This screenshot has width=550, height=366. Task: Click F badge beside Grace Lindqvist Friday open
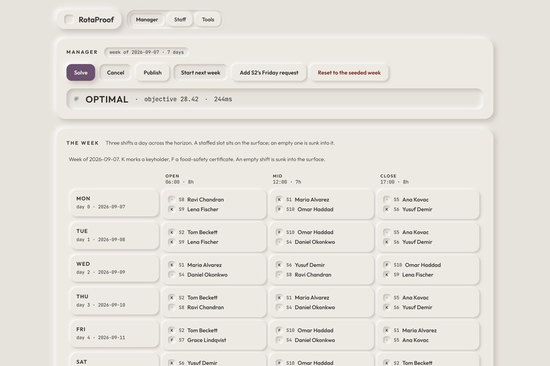(x=171, y=340)
